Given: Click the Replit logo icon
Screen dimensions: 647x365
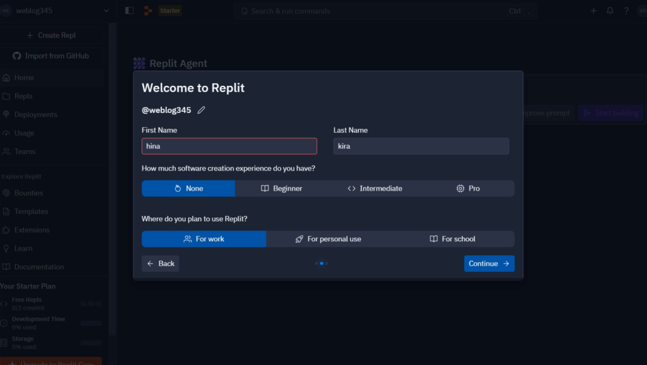Looking at the screenshot, I should [x=148, y=11].
